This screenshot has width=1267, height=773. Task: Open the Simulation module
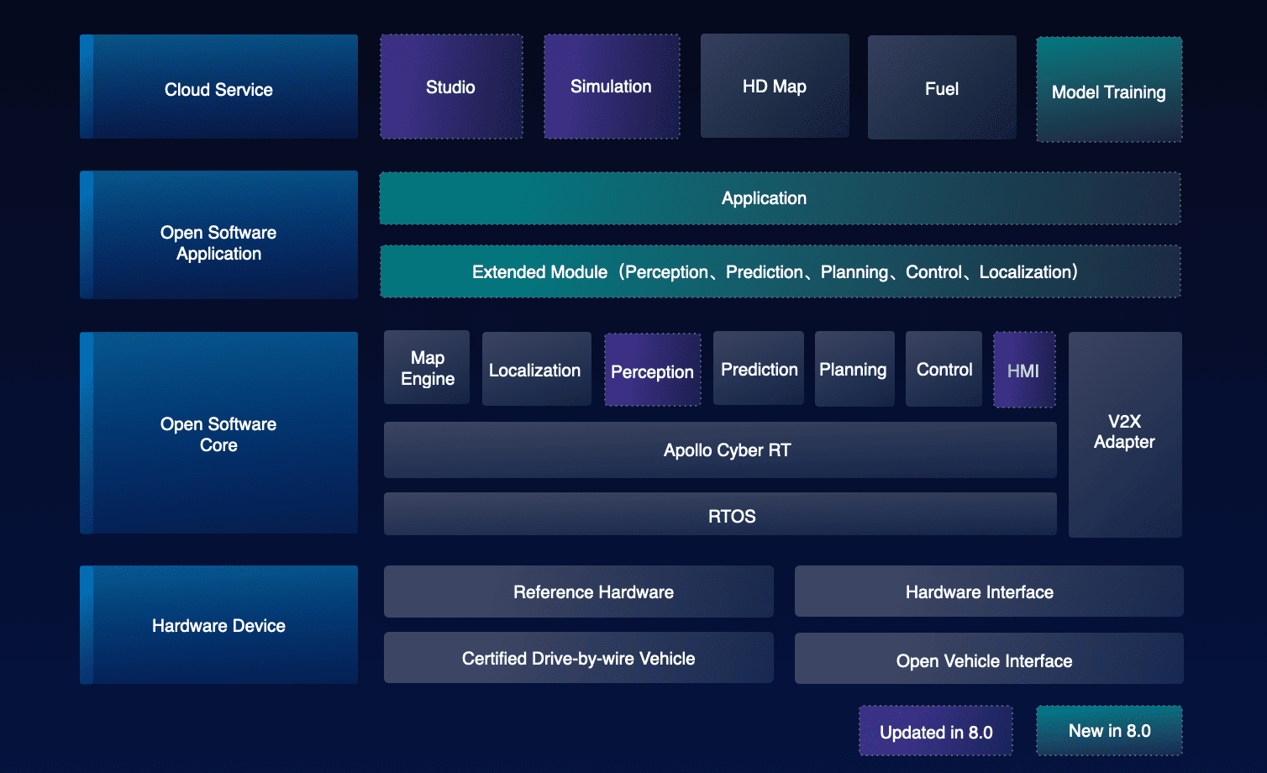(611, 87)
